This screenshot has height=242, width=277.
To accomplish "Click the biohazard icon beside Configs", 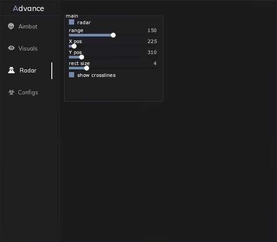I will (x=11, y=92).
